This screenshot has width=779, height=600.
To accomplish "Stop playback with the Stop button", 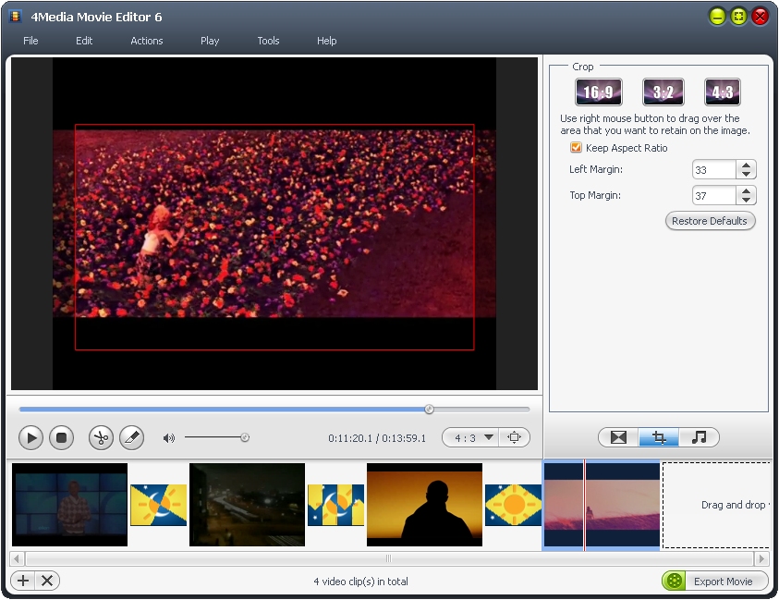I will 61,438.
